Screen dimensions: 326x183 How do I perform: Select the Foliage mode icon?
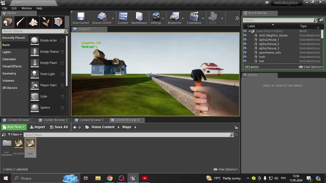46,22
